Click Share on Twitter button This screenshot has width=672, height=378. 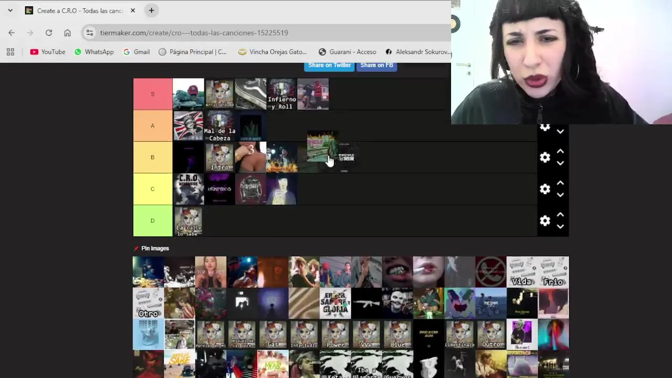tap(329, 66)
